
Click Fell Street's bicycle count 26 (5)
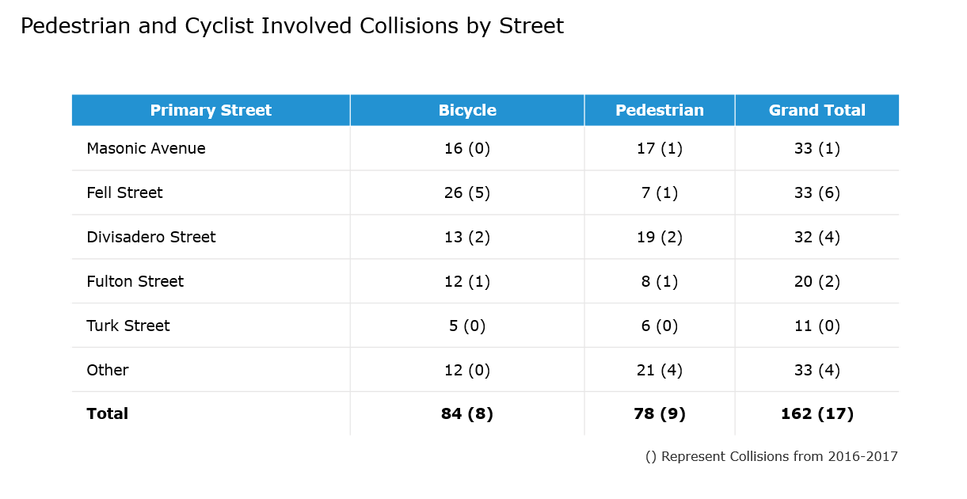pos(467,192)
